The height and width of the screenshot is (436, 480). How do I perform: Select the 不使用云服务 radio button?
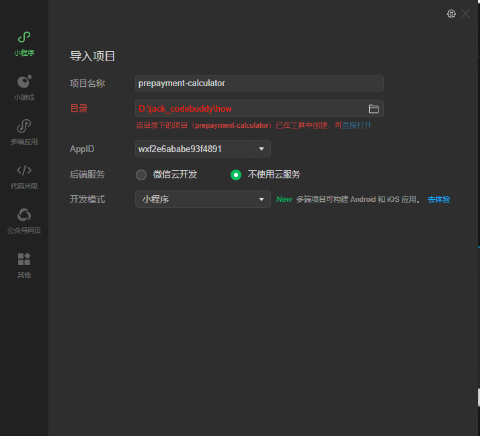[236, 175]
